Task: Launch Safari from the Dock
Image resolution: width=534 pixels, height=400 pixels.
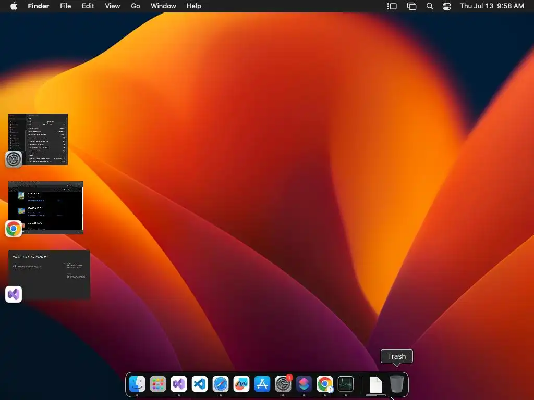Action: [221, 384]
